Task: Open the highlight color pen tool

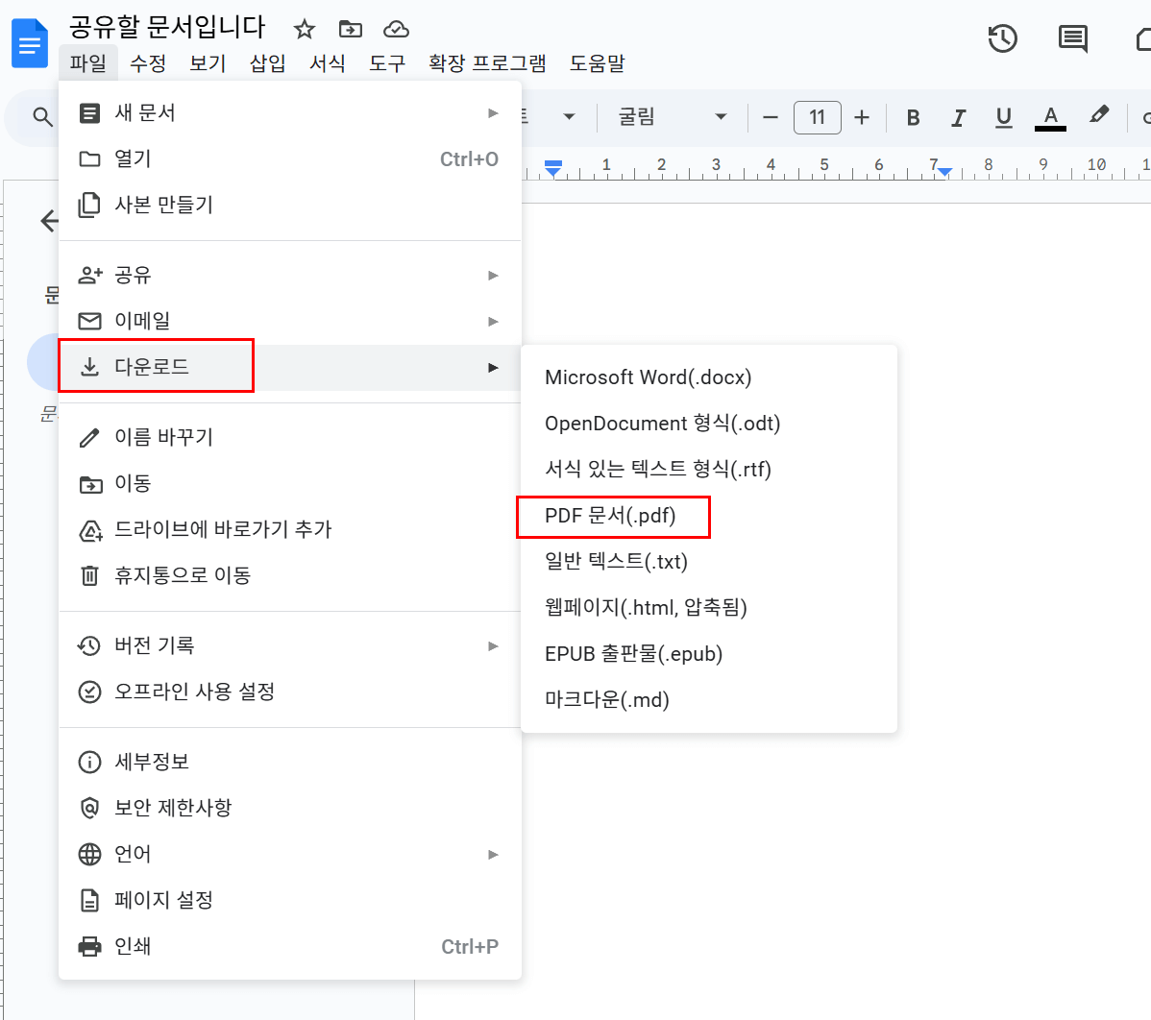Action: point(1098,115)
